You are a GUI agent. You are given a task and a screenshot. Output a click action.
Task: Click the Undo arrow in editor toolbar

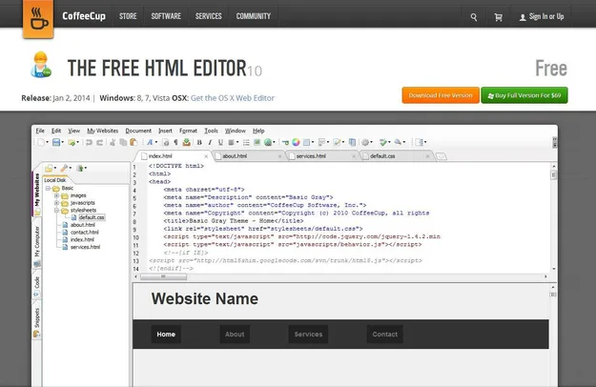coord(89,142)
